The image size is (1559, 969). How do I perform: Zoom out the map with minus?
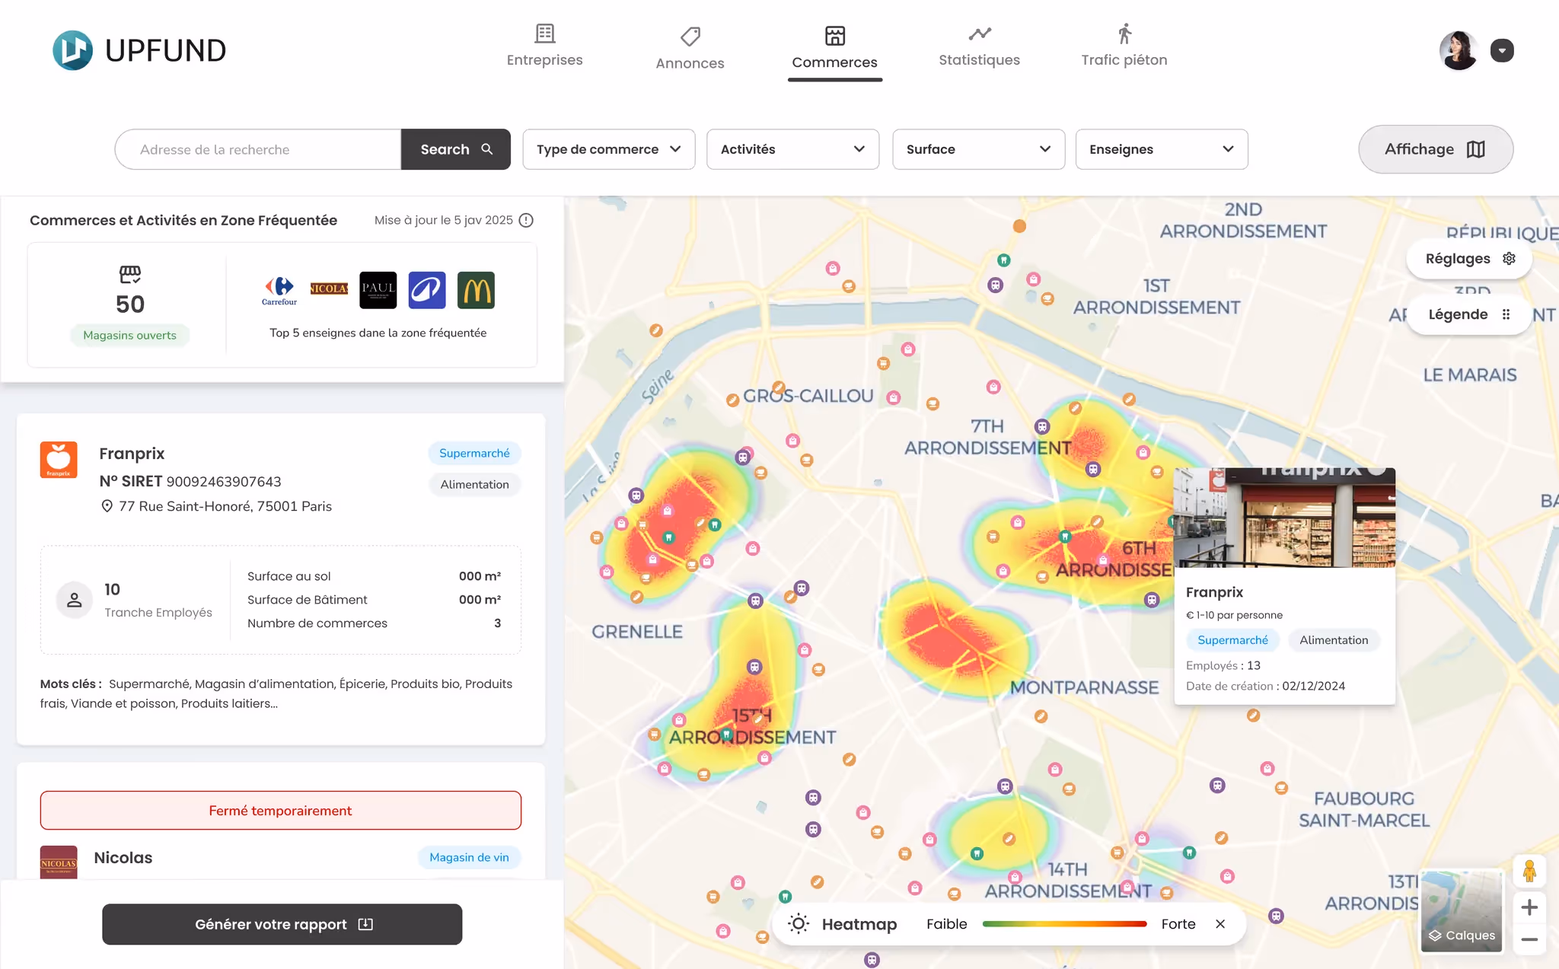click(x=1529, y=940)
